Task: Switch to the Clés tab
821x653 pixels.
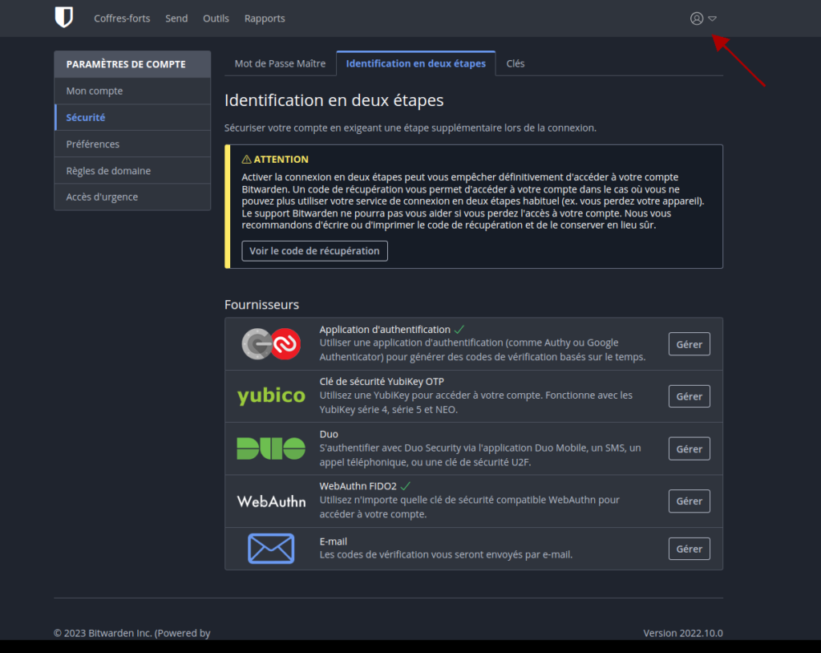Action: (x=516, y=63)
